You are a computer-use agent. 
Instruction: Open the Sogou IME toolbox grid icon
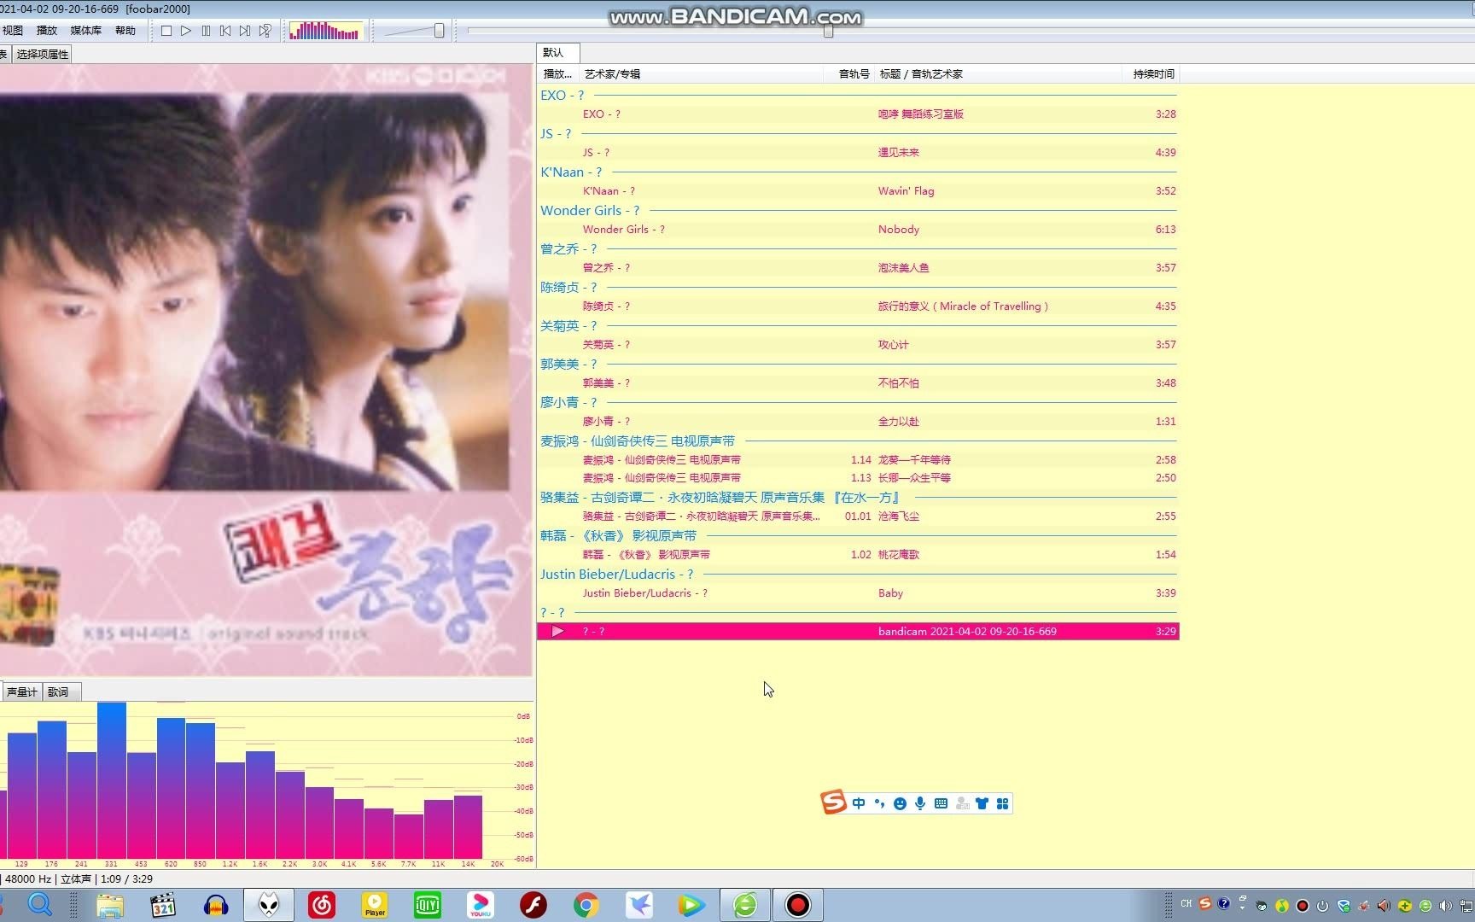1002,803
